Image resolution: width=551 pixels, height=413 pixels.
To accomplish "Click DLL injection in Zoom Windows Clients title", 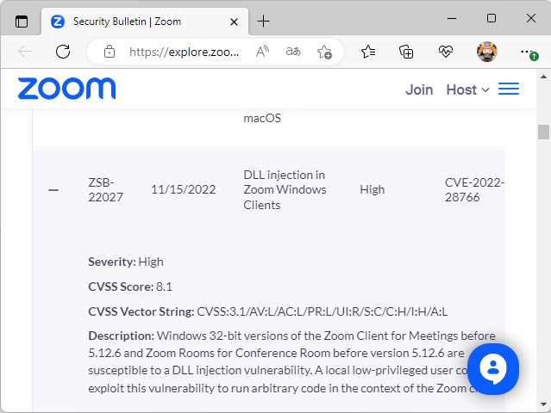I will click(x=285, y=189).
